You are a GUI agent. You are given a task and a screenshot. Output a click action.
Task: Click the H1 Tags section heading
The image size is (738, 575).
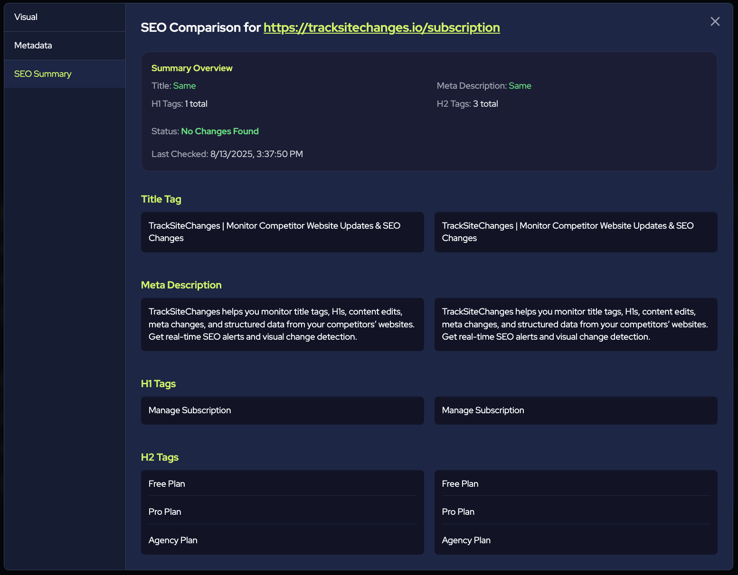tap(158, 384)
